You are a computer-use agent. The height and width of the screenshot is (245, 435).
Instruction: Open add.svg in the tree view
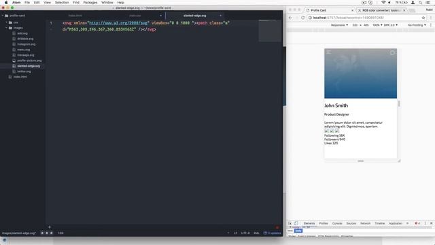[22, 33]
